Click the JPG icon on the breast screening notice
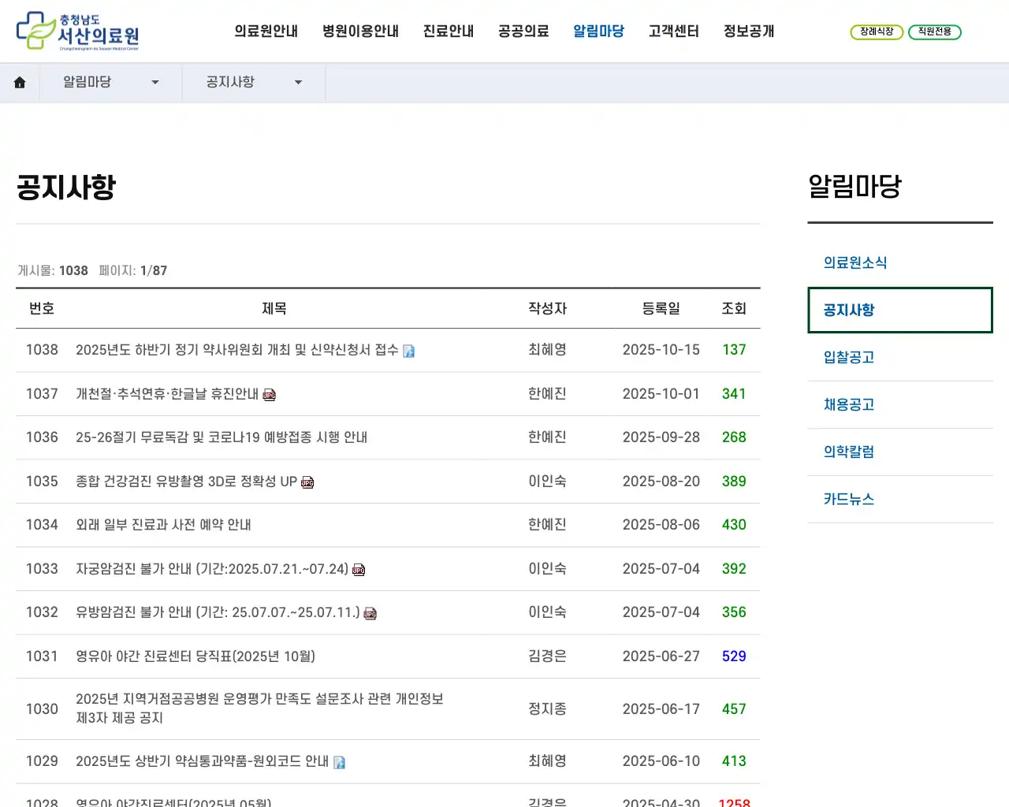The image size is (1009, 807). [x=370, y=613]
